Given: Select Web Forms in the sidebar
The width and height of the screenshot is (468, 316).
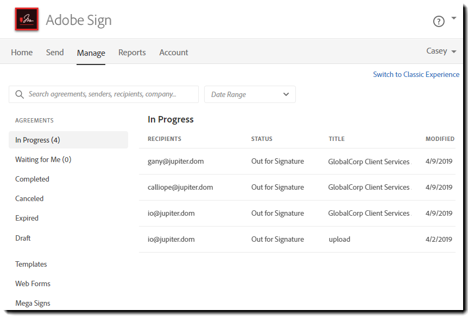Looking at the screenshot, I should point(32,283).
